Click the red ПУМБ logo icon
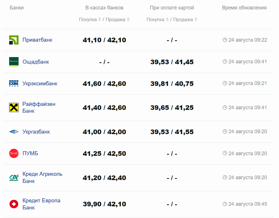The height and width of the screenshot is (218, 279). tap(14, 154)
